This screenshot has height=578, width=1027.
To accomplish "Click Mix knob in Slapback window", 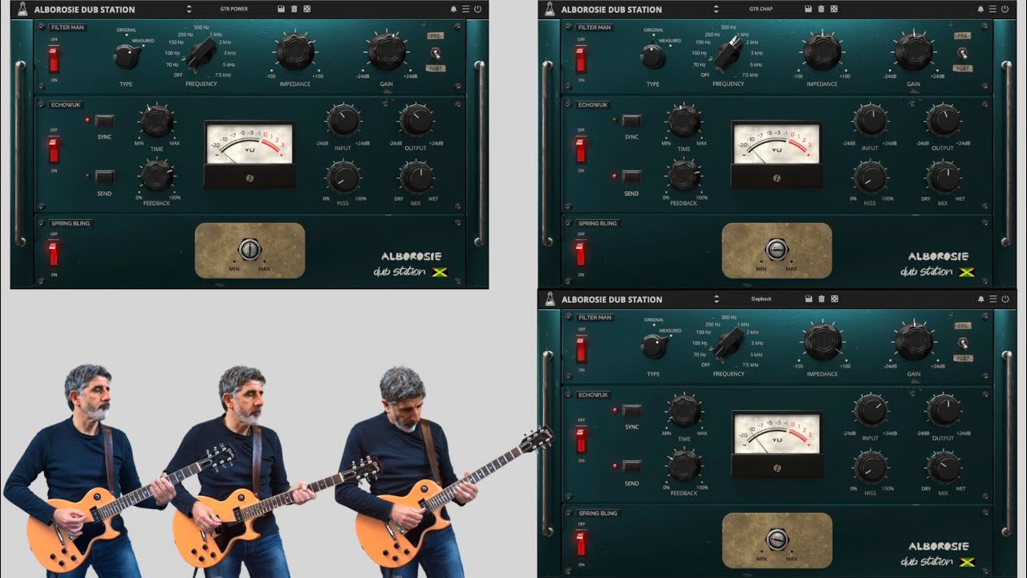I will tap(944, 466).
